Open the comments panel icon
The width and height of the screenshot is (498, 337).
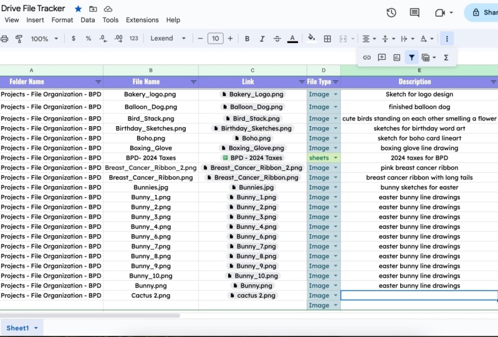coord(414,12)
